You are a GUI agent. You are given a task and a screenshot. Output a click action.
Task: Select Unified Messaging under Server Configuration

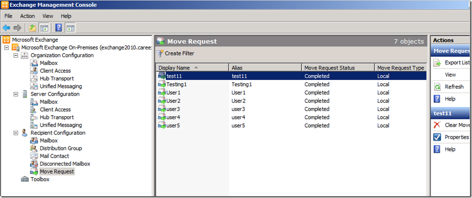coord(61,125)
